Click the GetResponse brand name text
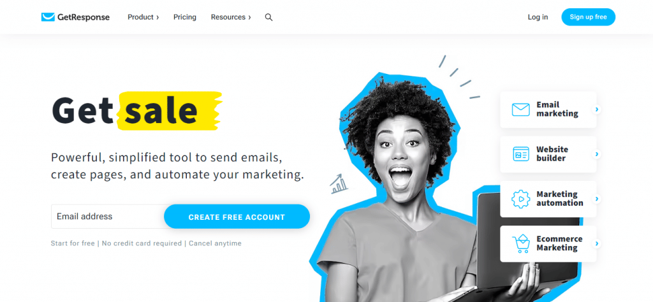 84,17
